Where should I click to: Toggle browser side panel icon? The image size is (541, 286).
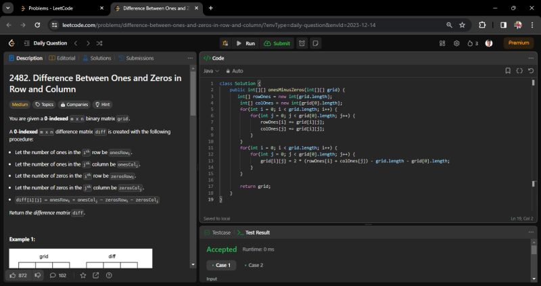503,25
